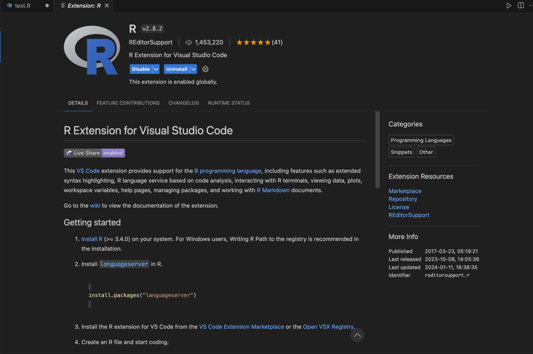This screenshot has width=533, height=354.
Task: Visit the extension Repository link
Action: click(402, 199)
